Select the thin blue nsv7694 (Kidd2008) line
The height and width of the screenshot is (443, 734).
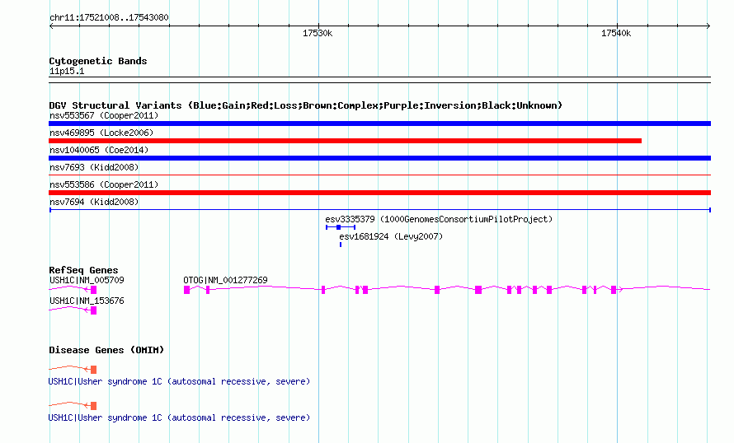point(379,210)
